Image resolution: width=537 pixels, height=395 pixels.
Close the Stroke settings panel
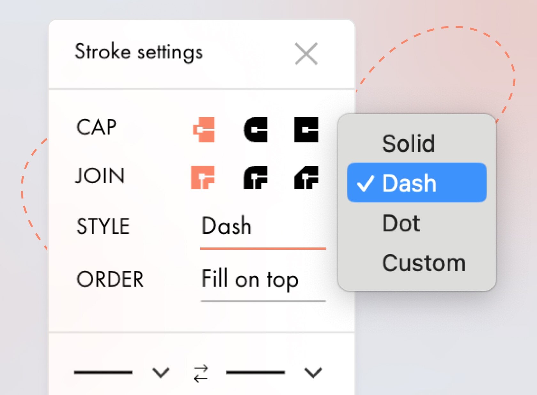click(x=306, y=54)
